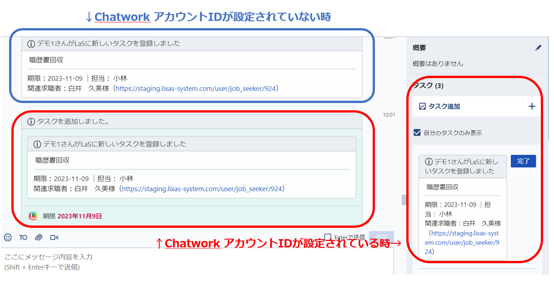Image resolution: width=554 pixels, height=285 pixels.
Task: Attach a file with the paperclip icon
Action: point(39,237)
